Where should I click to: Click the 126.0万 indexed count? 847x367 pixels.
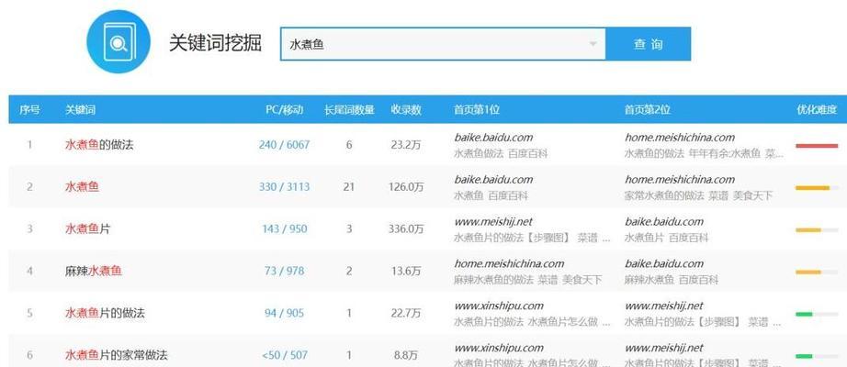pyautogui.click(x=406, y=187)
